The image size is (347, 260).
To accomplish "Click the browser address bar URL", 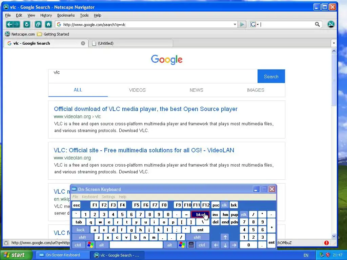I will point(146,24).
